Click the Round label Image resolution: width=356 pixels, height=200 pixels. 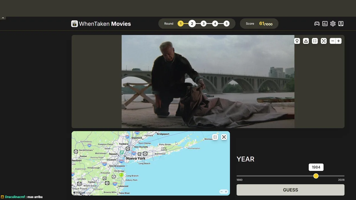[169, 24]
